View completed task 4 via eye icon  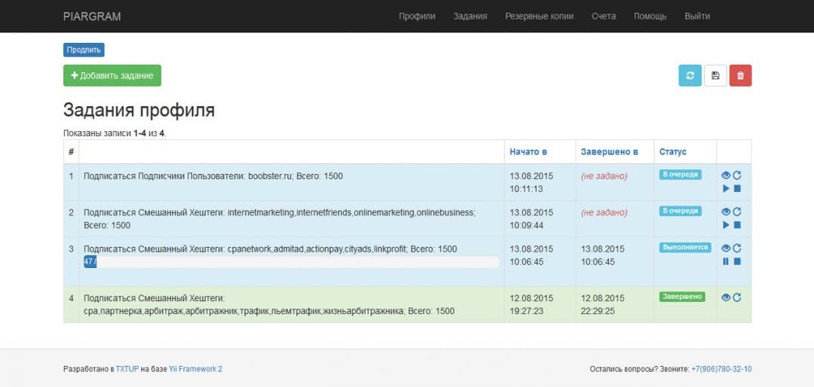726,297
